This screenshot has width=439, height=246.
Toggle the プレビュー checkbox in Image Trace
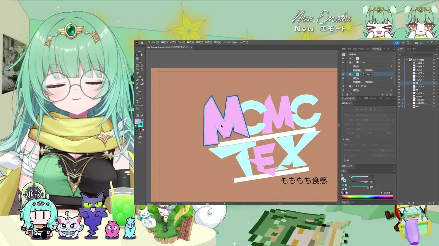(345, 155)
